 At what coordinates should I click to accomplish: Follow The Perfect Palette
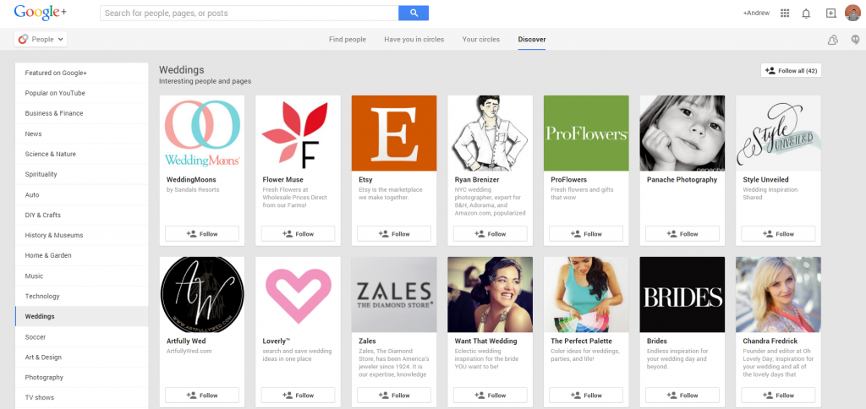tap(586, 395)
